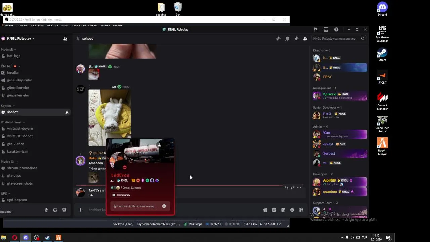Open pinned messages in the sohbet channel
The image size is (430, 242).
(296, 39)
